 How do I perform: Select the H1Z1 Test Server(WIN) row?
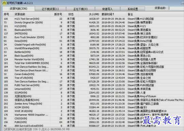(x=93, y=19)
